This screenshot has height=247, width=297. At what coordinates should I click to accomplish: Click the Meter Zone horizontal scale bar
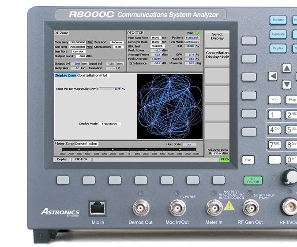[x=128, y=150]
